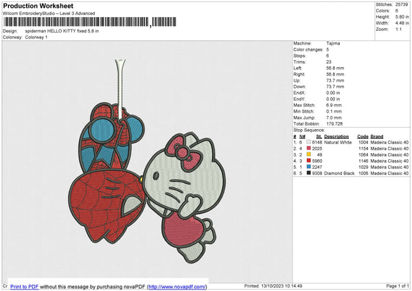
Task: Select the Zoom value 1:1
Action: [x=398, y=29]
